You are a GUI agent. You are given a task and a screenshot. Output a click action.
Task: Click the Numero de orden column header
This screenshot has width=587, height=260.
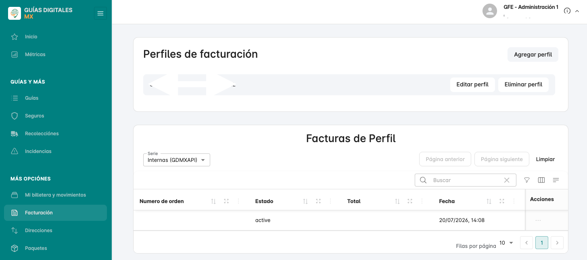tap(161, 201)
